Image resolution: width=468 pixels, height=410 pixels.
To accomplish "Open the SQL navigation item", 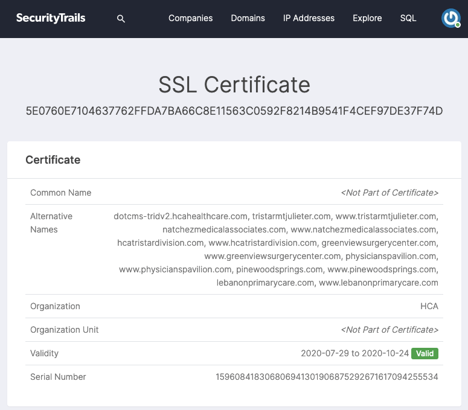I will coord(408,18).
